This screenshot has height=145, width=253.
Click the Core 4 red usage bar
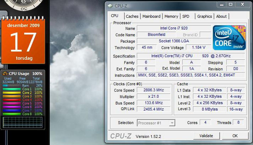(x=12, y=100)
